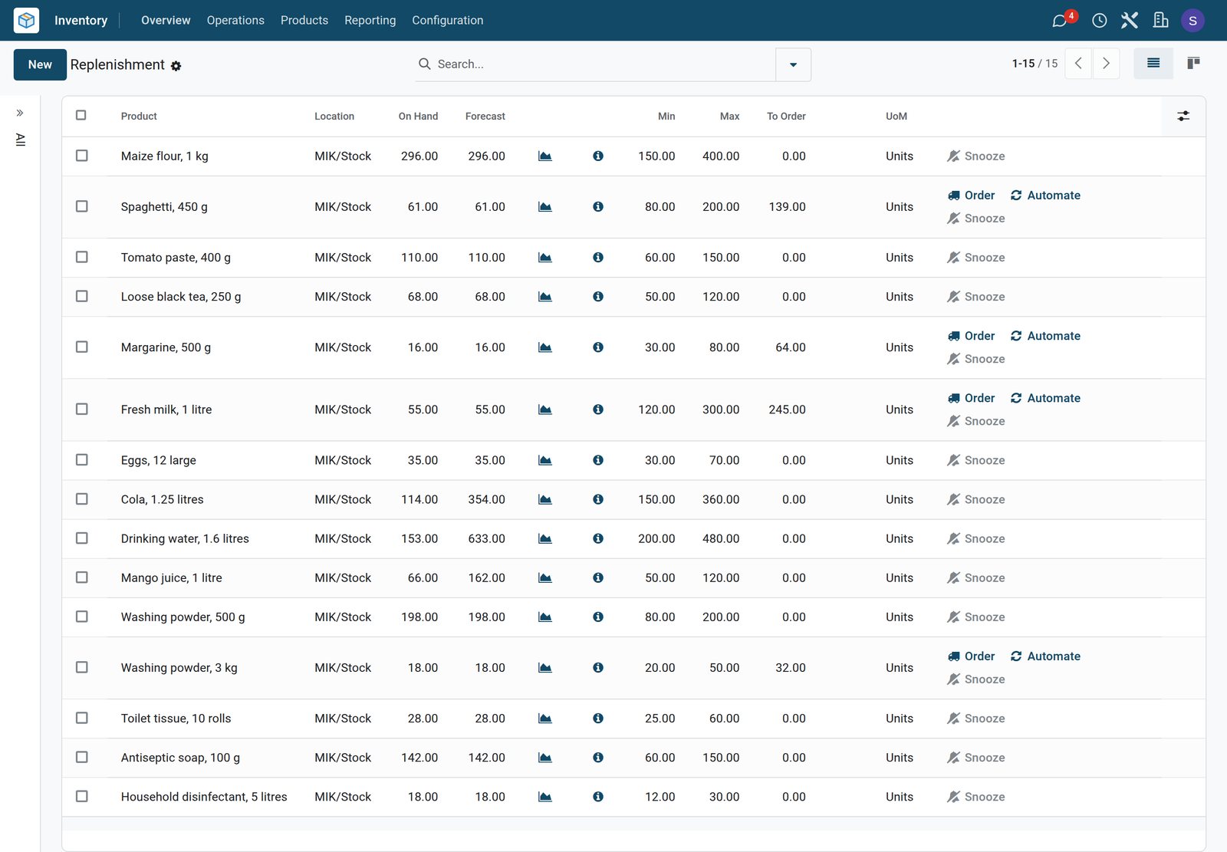Image resolution: width=1227 pixels, height=852 pixels.
Task: Open the Inventory app home icon
Action: [26, 20]
